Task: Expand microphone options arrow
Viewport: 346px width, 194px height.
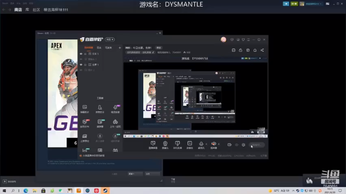Action: pyautogui.click(x=207, y=144)
